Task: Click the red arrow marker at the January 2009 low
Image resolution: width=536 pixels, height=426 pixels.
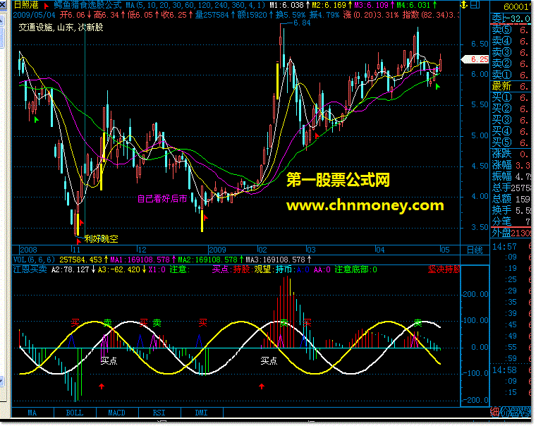Action: pyautogui.click(x=206, y=217)
